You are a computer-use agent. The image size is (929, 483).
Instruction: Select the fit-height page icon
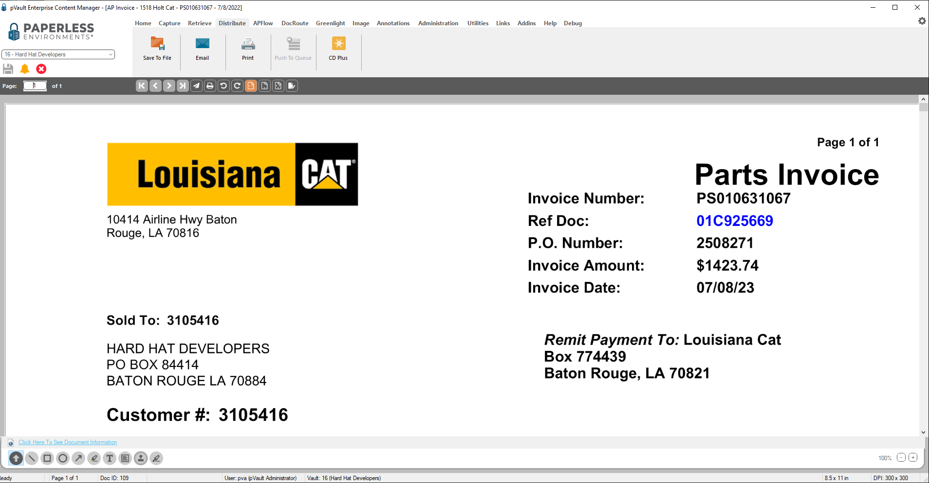(x=264, y=86)
